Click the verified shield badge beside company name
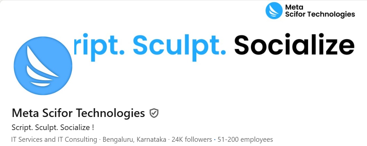367x146 pixels. [x=154, y=113]
